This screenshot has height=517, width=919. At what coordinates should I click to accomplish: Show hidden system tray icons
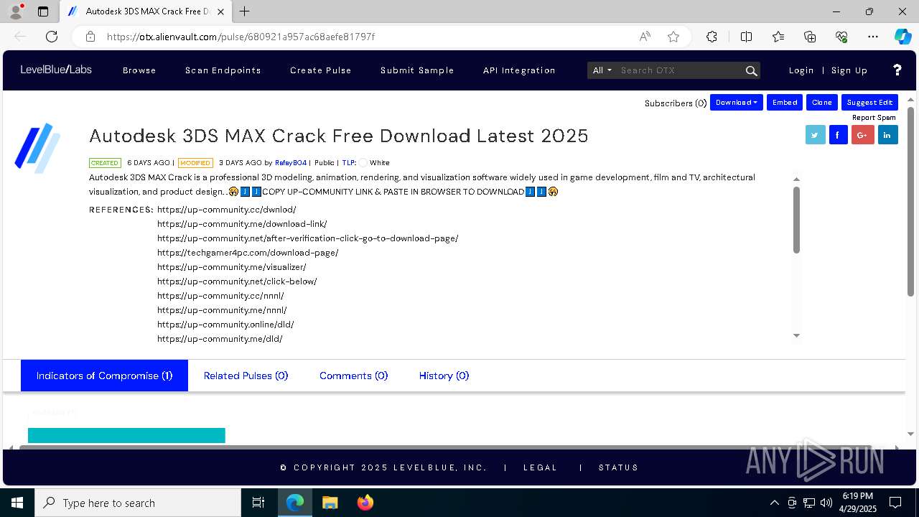(x=774, y=503)
